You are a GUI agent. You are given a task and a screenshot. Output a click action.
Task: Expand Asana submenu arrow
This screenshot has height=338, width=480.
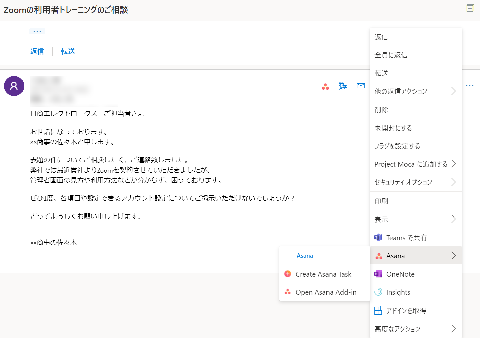(454, 255)
